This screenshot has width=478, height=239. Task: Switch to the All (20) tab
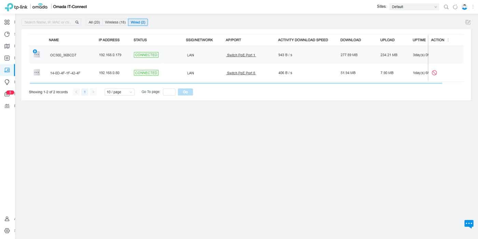94,22
